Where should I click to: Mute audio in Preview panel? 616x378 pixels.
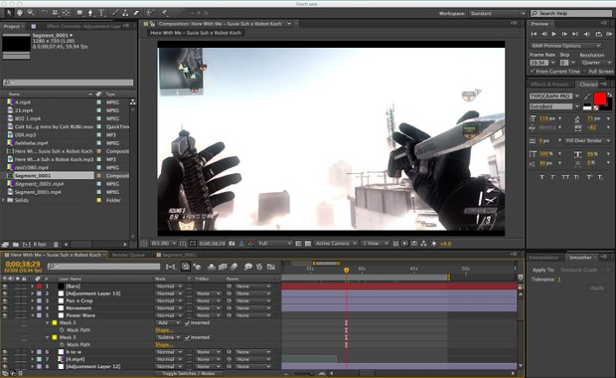(587, 34)
